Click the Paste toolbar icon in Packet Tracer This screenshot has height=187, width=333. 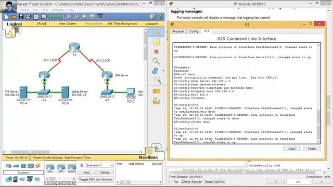pos(44,16)
